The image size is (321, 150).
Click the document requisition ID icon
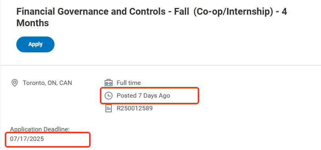point(109,108)
